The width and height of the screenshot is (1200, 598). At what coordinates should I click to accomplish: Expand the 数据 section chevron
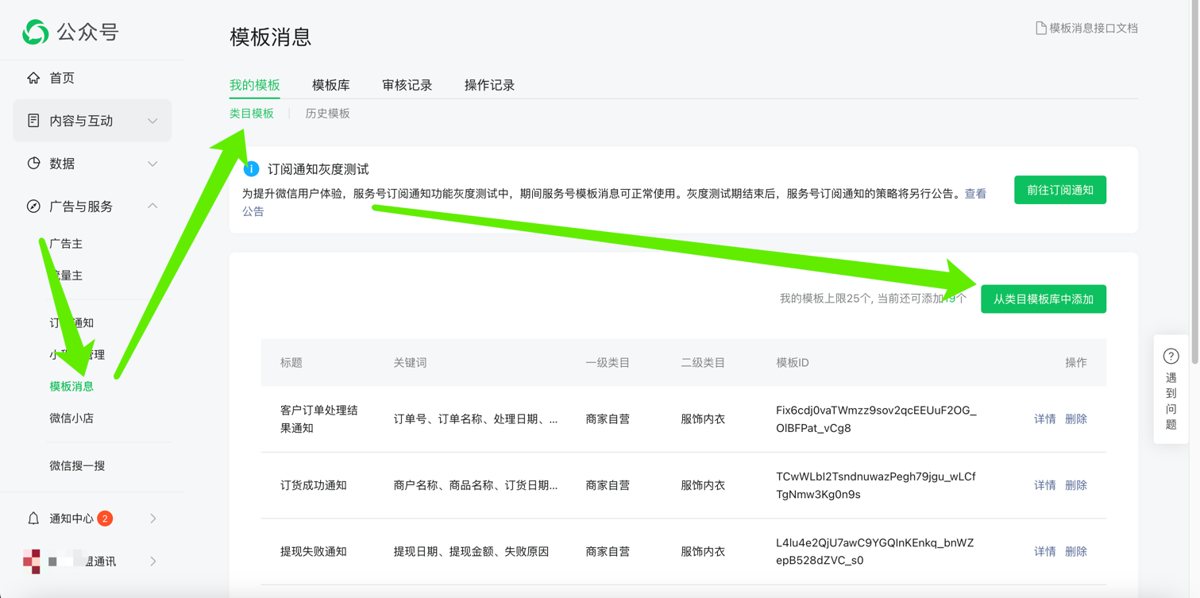tap(152, 164)
